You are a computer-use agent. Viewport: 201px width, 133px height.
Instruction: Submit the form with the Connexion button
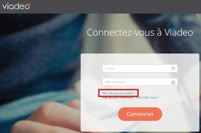140,114
